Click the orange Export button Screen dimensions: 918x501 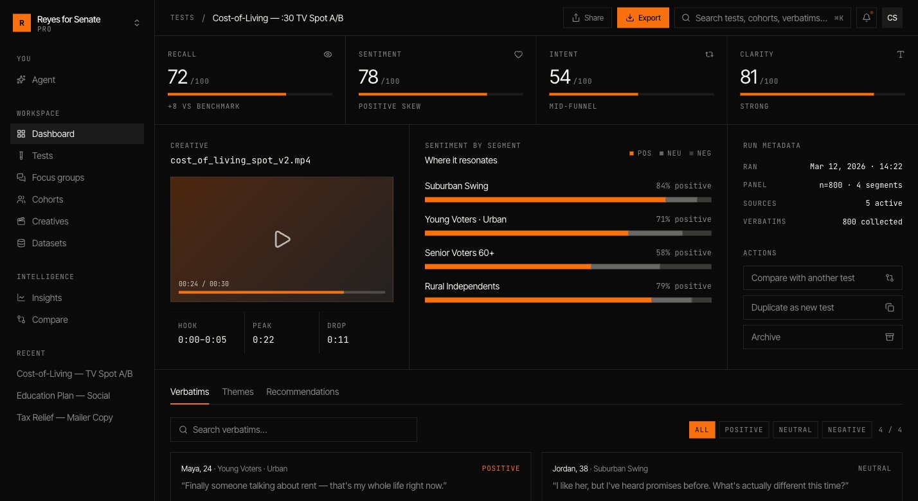(643, 18)
